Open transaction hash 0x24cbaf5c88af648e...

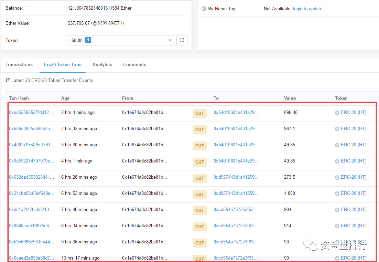(x=32, y=193)
